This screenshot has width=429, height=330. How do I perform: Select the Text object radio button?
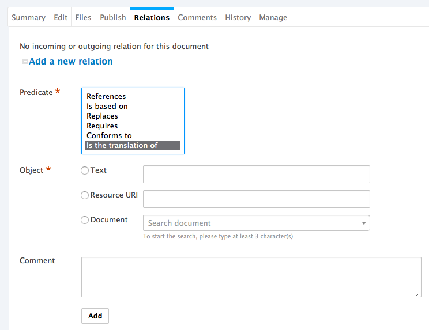(x=85, y=170)
